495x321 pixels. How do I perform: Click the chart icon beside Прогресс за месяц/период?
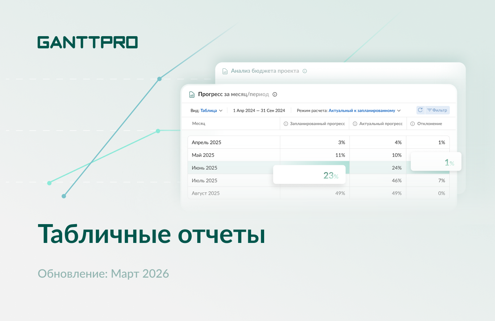(x=191, y=94)
